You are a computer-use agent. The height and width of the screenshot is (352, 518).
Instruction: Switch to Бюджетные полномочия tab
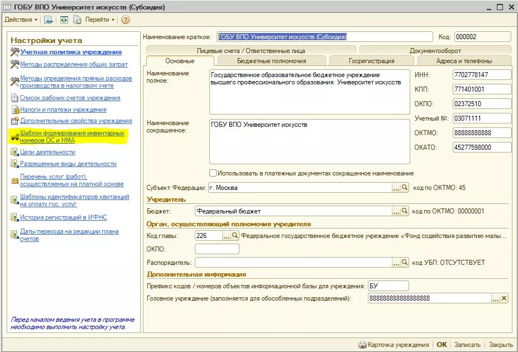271,61
